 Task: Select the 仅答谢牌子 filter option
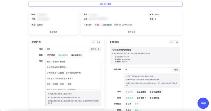[x=141, y=98]
